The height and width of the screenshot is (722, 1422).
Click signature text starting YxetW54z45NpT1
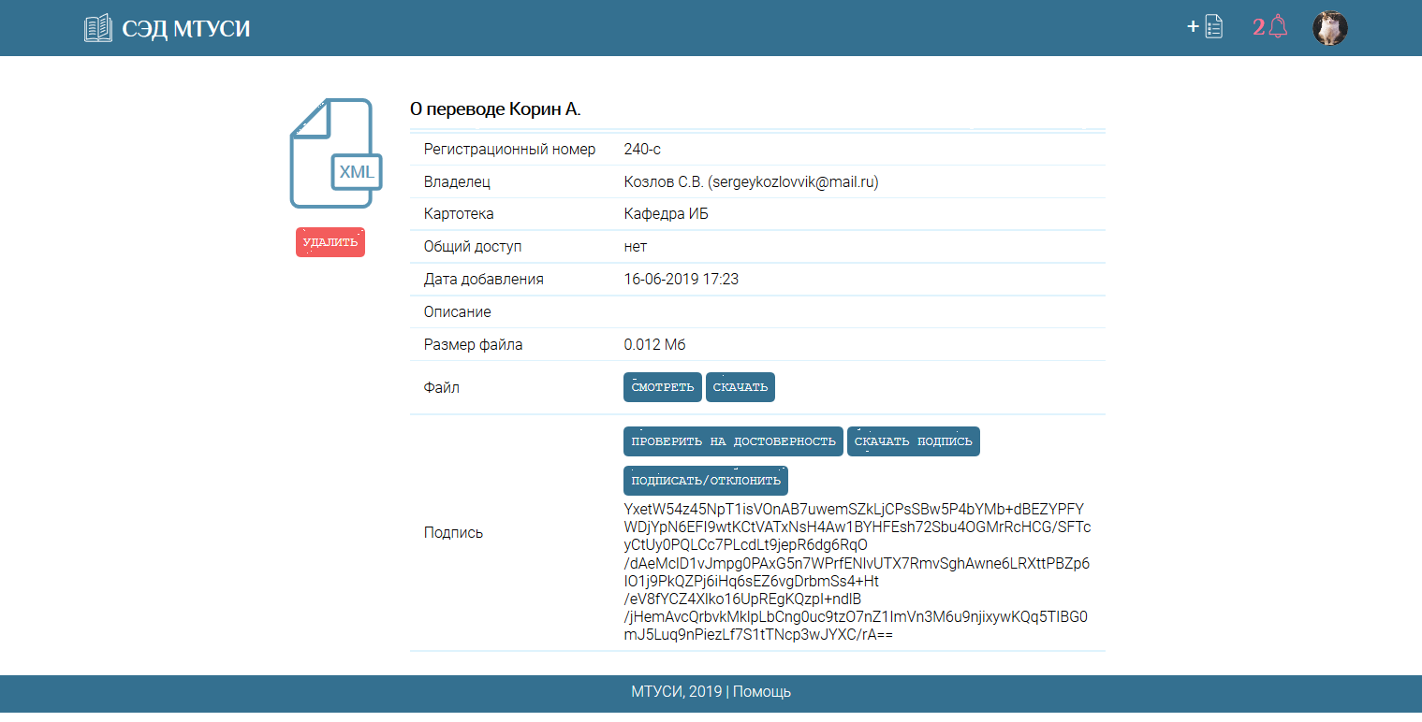857,571
